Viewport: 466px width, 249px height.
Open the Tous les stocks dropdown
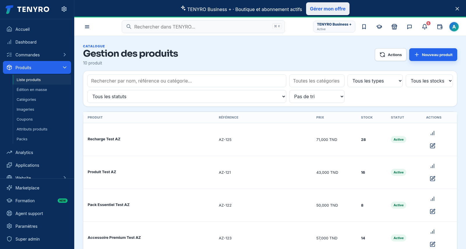429,81
